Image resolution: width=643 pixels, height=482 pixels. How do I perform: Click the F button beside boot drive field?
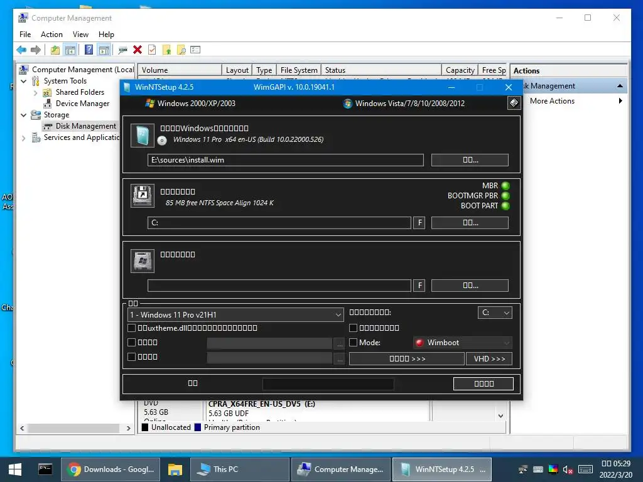pyautogui.click(x=419, y=223)
